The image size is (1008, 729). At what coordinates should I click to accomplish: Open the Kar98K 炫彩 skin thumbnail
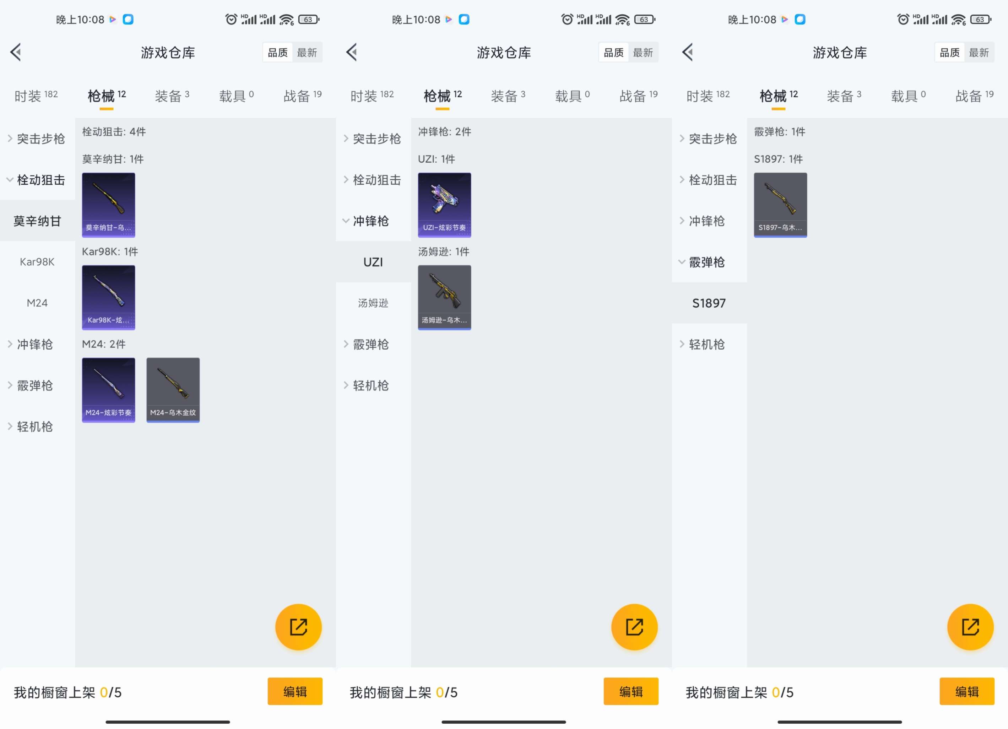108,297
